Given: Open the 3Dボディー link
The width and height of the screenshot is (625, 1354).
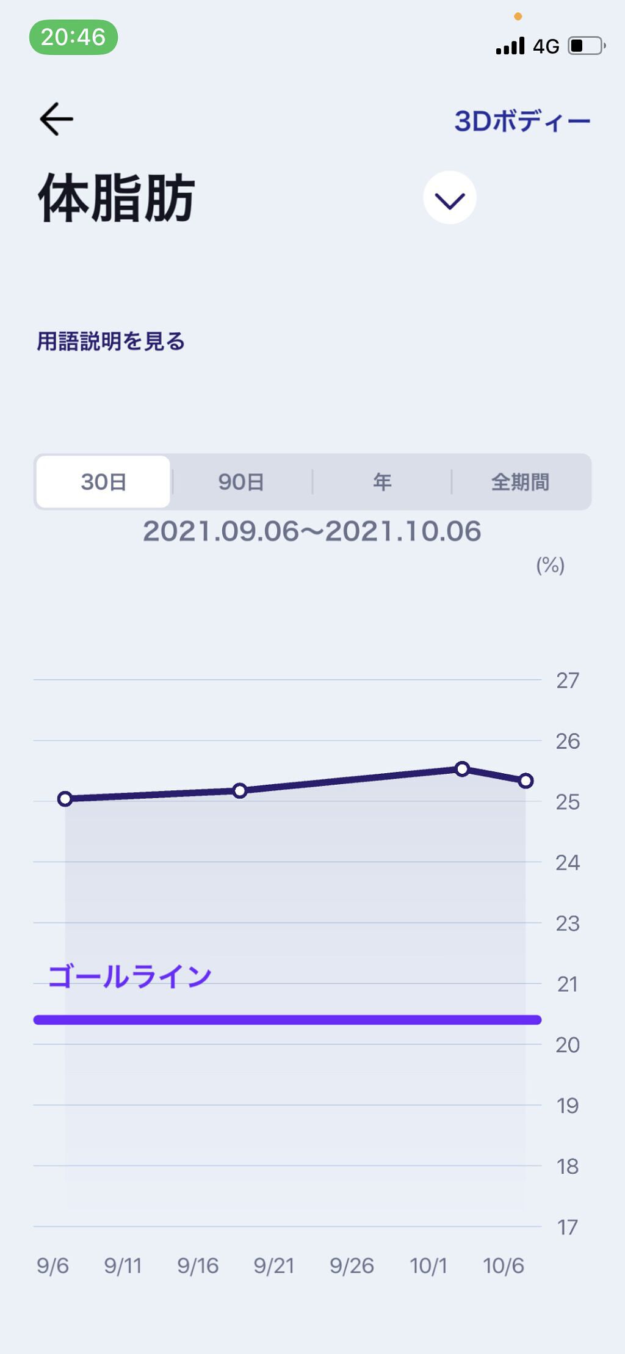Looking at the screenshot, I should [522, 122].
